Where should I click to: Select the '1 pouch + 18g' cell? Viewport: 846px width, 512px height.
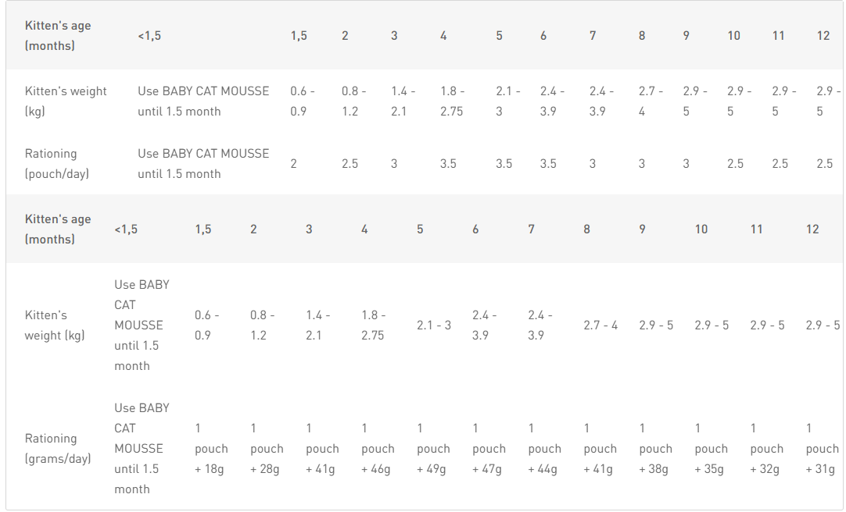(211, 448)
